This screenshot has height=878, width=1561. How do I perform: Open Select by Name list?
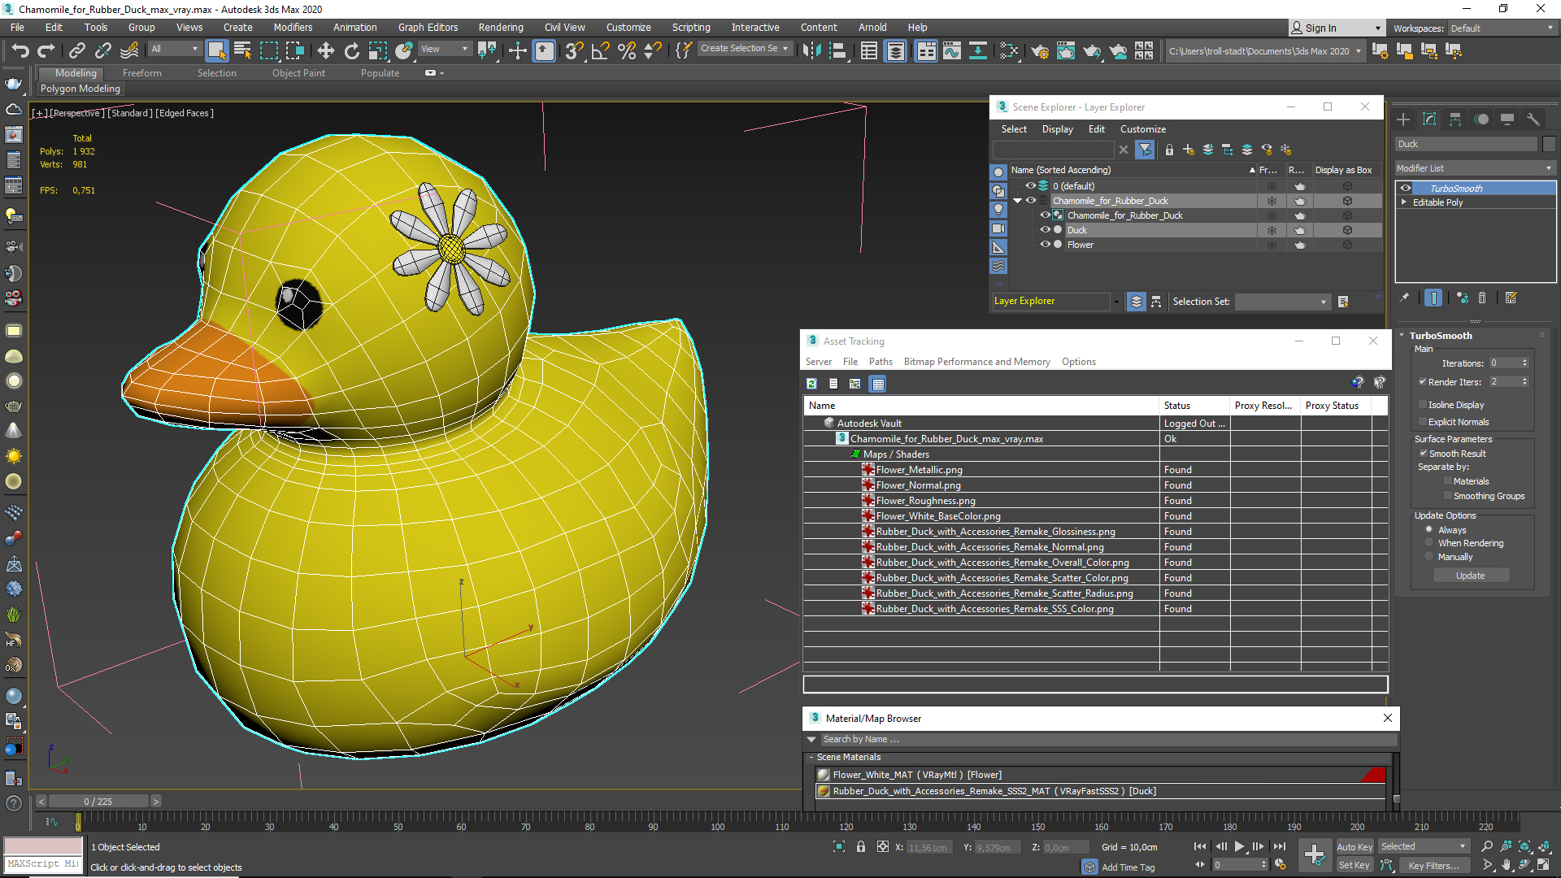(x=242, y=50)
